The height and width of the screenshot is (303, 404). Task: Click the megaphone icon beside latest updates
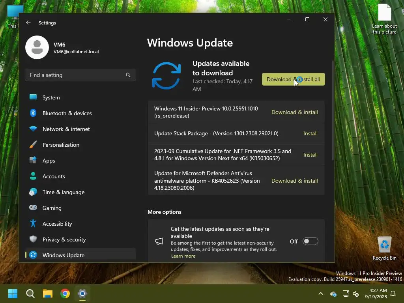click(159, 241)
